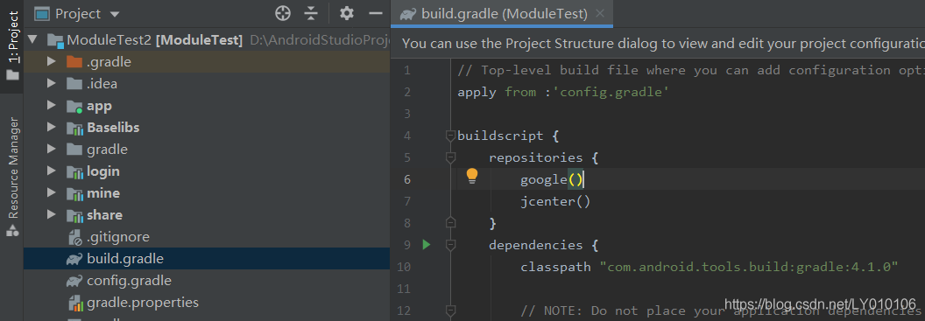Click the google() call on line 6
The width and height of the screenshot is (925, 321).
(552, 179)
